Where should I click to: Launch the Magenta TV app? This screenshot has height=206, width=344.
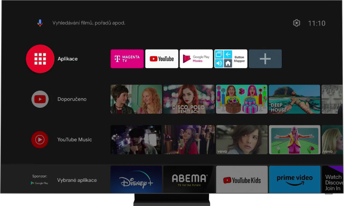click(x=127, y=59)
